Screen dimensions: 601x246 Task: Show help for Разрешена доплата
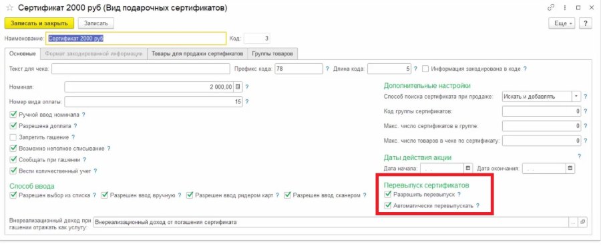pos(75,125)
